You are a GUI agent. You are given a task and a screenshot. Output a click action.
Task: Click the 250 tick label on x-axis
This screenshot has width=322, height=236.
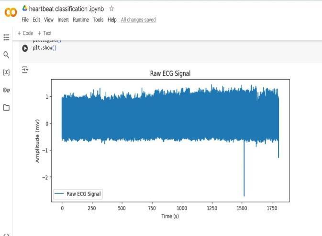(92, 208)
